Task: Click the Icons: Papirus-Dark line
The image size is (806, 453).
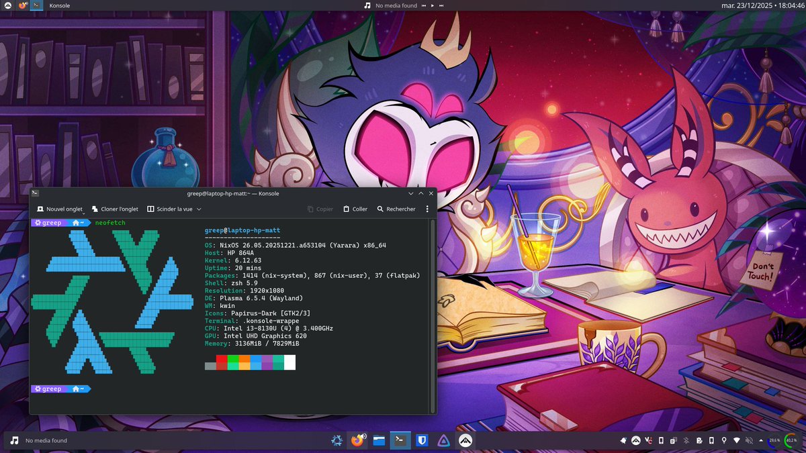Action: 257,313
